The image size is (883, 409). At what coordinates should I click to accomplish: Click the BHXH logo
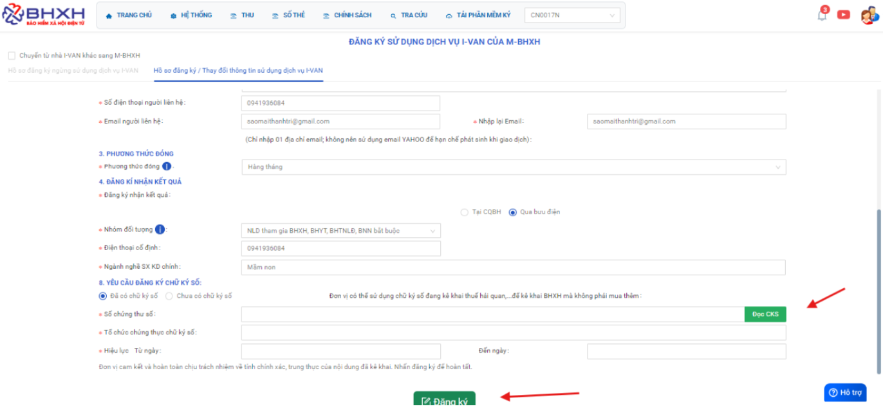43,15
